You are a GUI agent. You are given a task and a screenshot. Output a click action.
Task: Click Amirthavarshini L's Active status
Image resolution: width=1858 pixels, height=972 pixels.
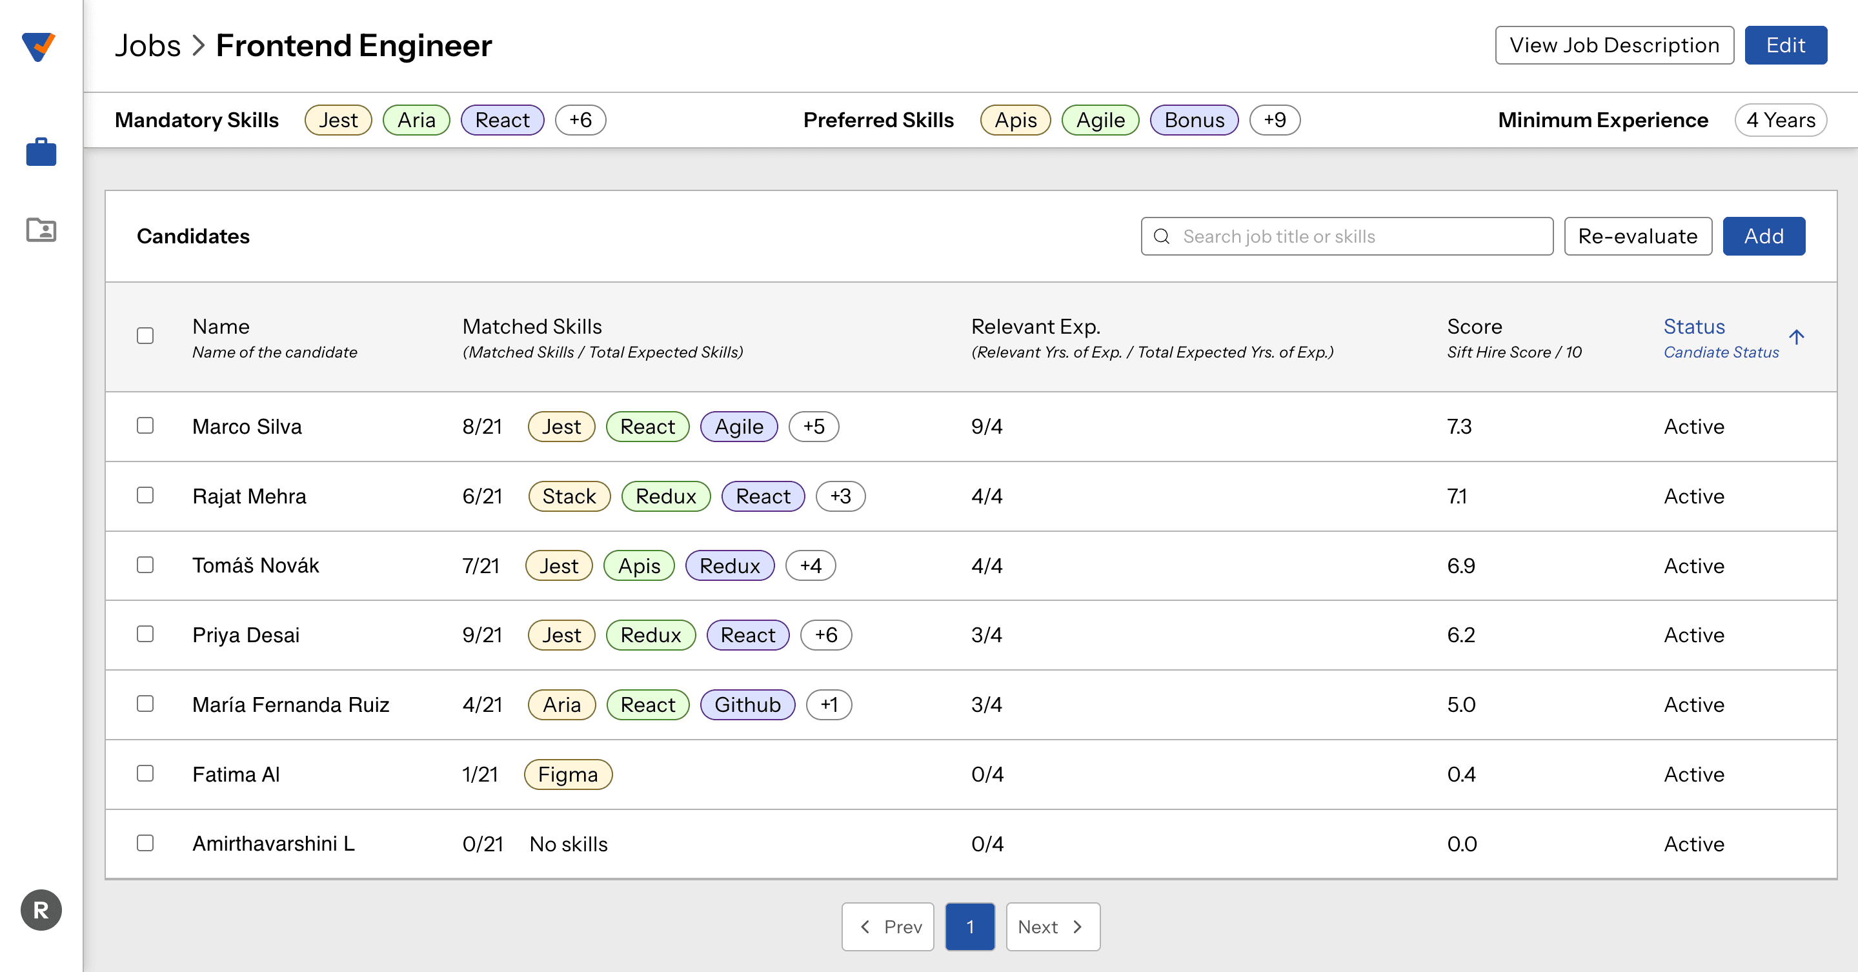(x=1694, y=844)
